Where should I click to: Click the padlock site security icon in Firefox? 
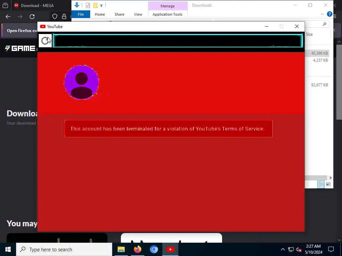tap(64, 17)
